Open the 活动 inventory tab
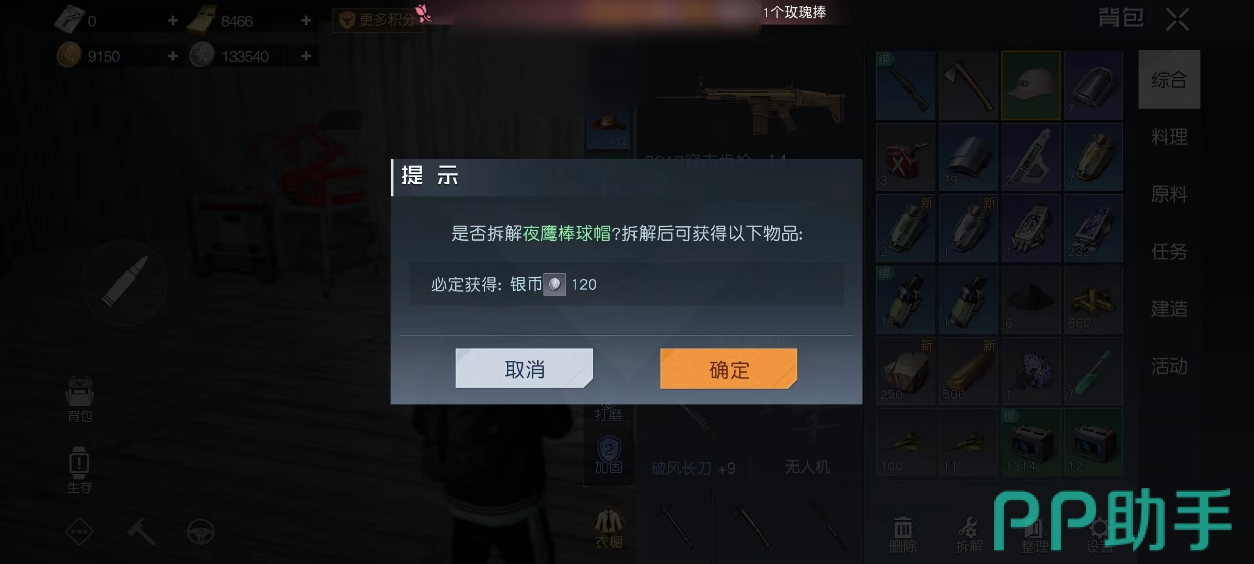1254x564 pixels. point(1169,366)
